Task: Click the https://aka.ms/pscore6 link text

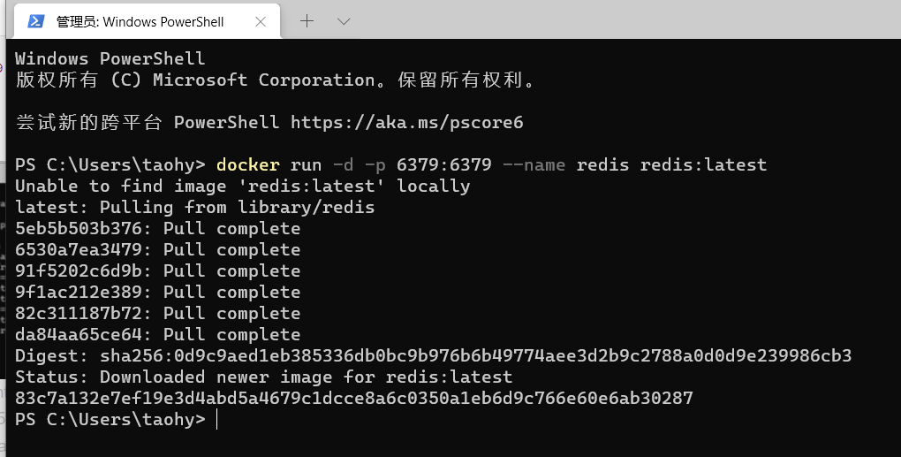Action: (x=407, y=123)
